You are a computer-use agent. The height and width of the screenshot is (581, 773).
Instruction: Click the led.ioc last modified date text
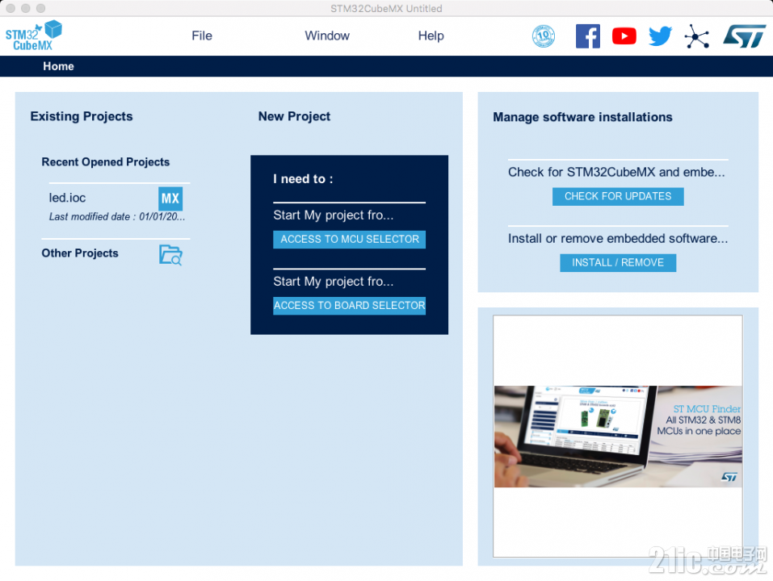coord(117,216)
